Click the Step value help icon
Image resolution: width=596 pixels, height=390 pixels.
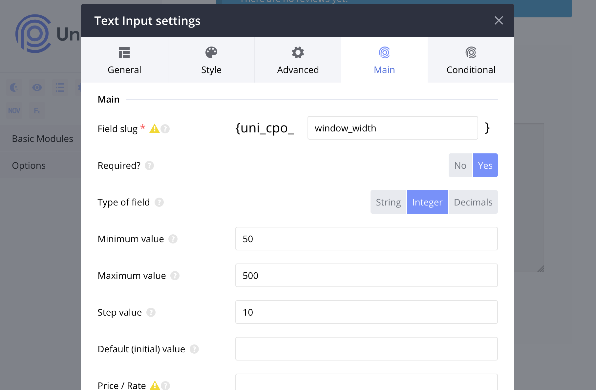click(151, 312)
